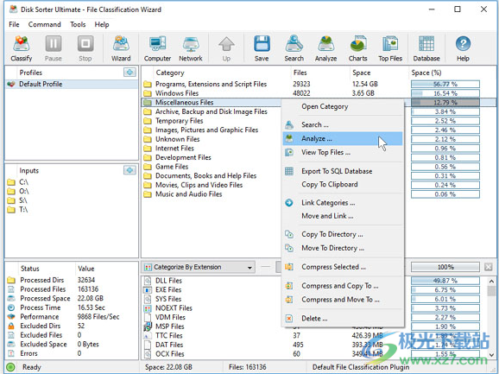Open the Network browser icon

[191, 48]
